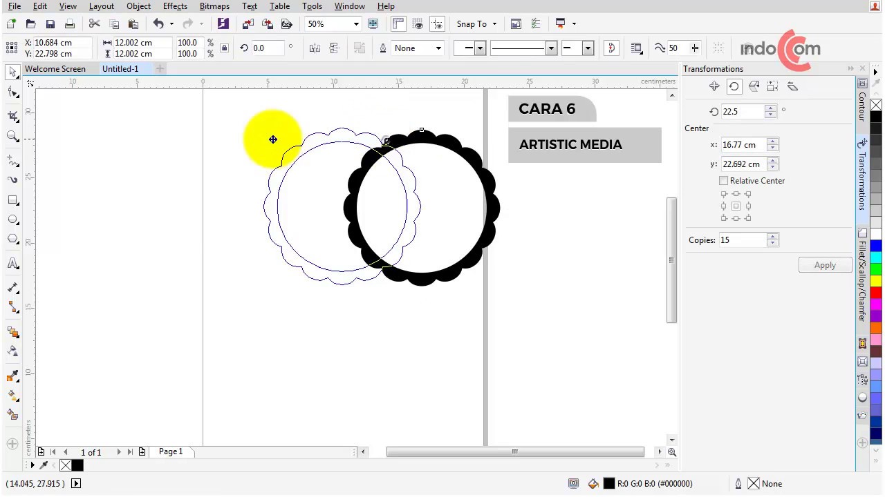This screenshot has height=497, width=885.
Task: Select the Drop Shadow effects tool
Action: 12,332
